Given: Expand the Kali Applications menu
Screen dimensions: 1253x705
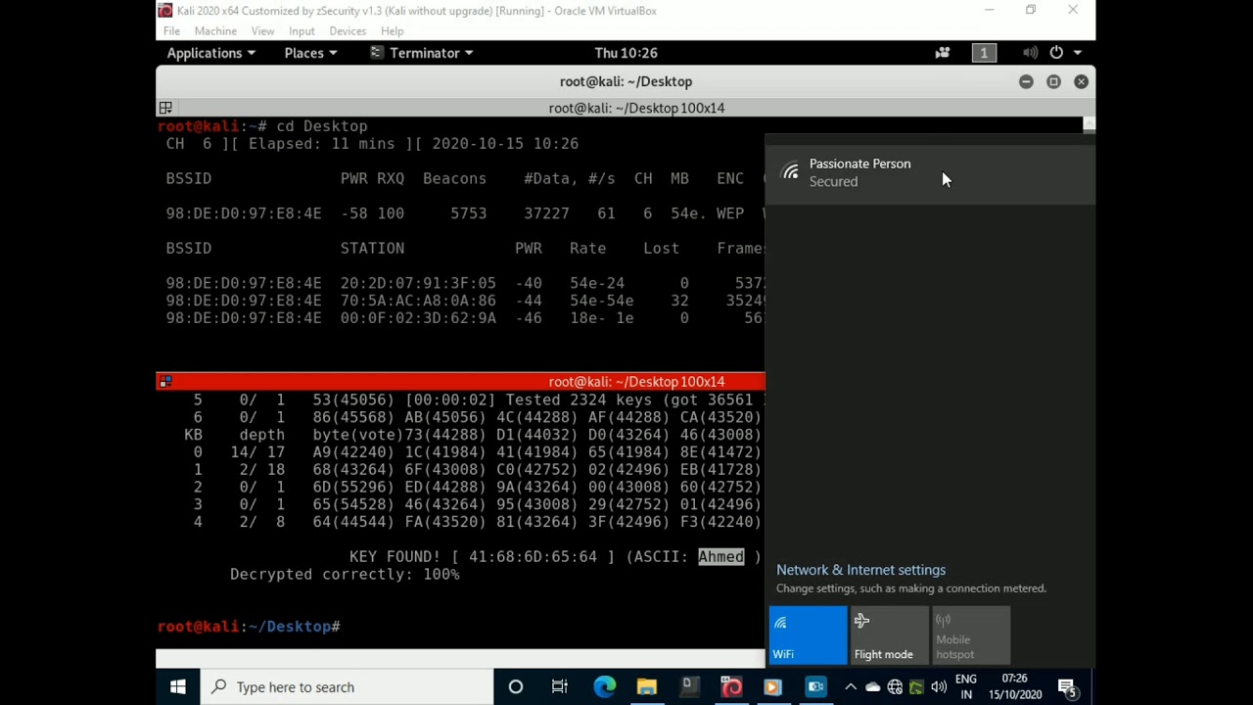Looking at the screenshot, I should coord(210,53).
